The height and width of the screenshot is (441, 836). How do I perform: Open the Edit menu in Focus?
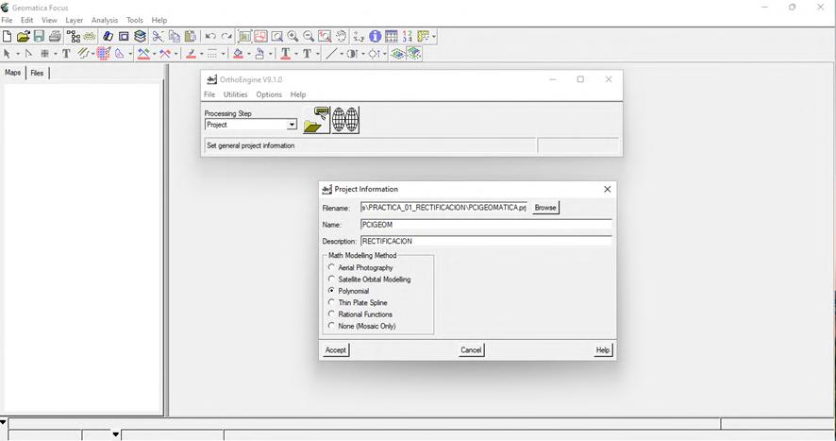pyautogui.click(x=26, y=20)
